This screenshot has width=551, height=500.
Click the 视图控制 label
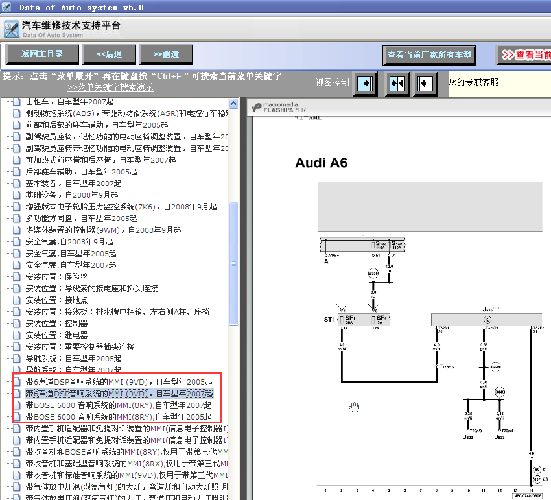pos(332,82)
